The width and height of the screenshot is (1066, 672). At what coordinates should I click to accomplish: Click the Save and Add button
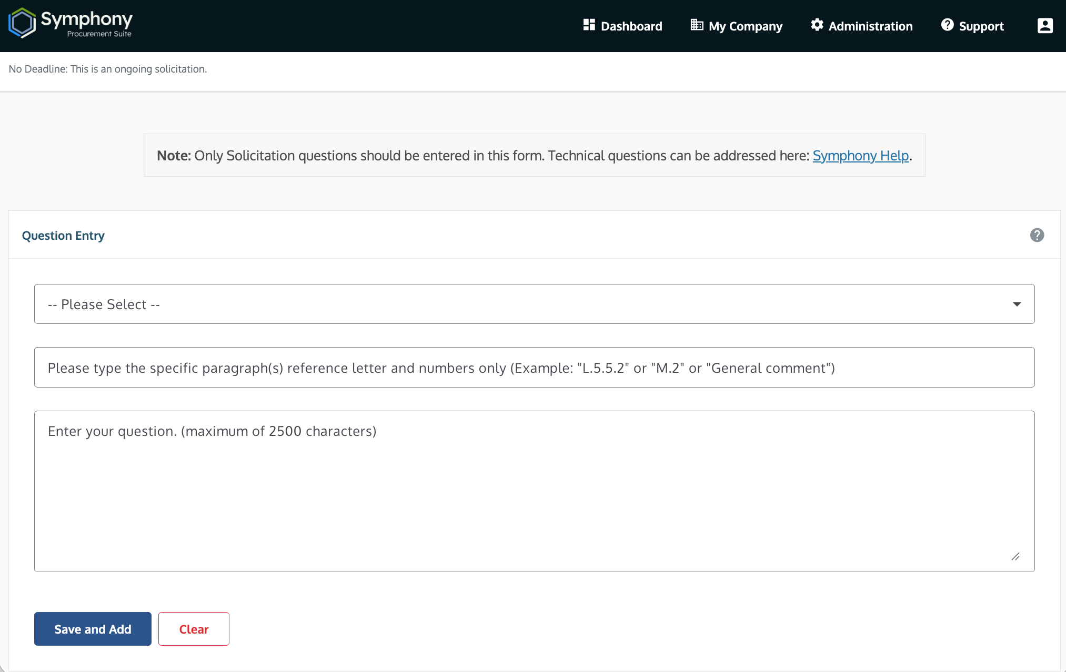93,629
